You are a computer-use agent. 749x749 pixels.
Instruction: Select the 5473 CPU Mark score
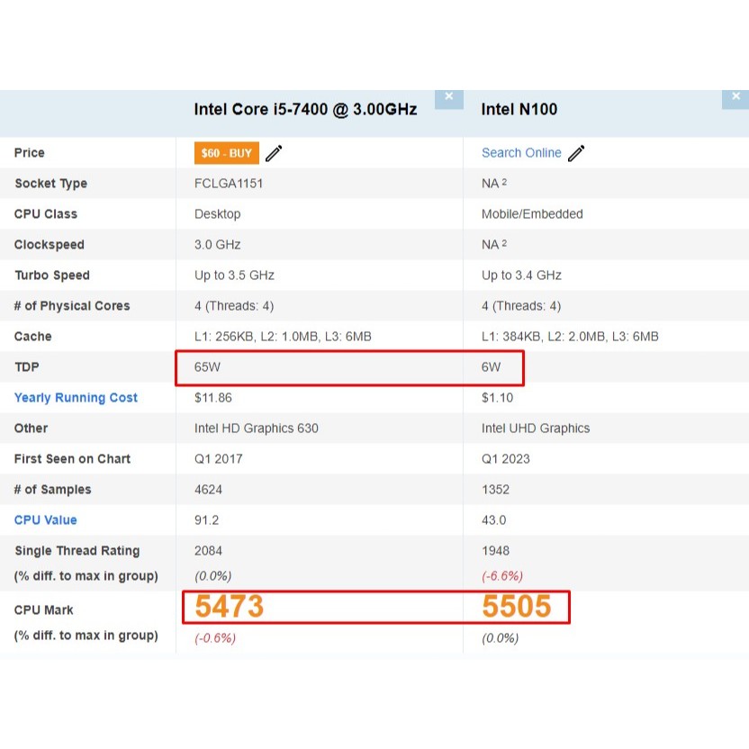coord(230,608)
